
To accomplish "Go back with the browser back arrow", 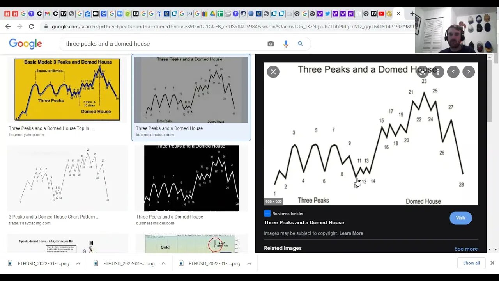I will 8,27.
